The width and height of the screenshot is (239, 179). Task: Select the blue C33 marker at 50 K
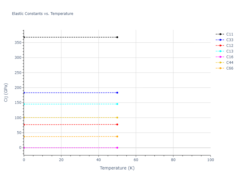pyautogui.click(x=117, y=93)
